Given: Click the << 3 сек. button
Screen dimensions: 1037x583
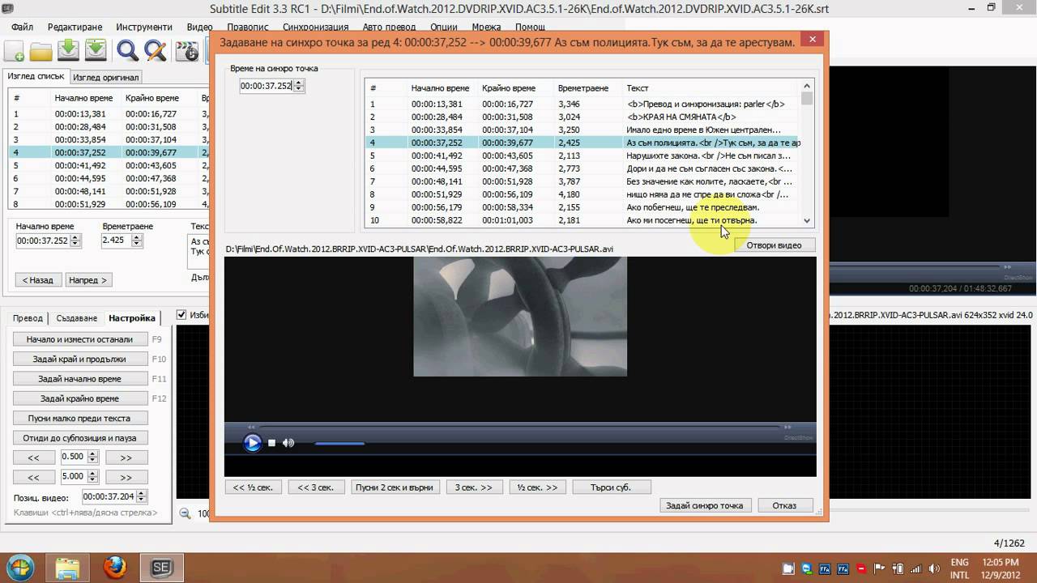Looking at the screenshot, I should 316,487.
